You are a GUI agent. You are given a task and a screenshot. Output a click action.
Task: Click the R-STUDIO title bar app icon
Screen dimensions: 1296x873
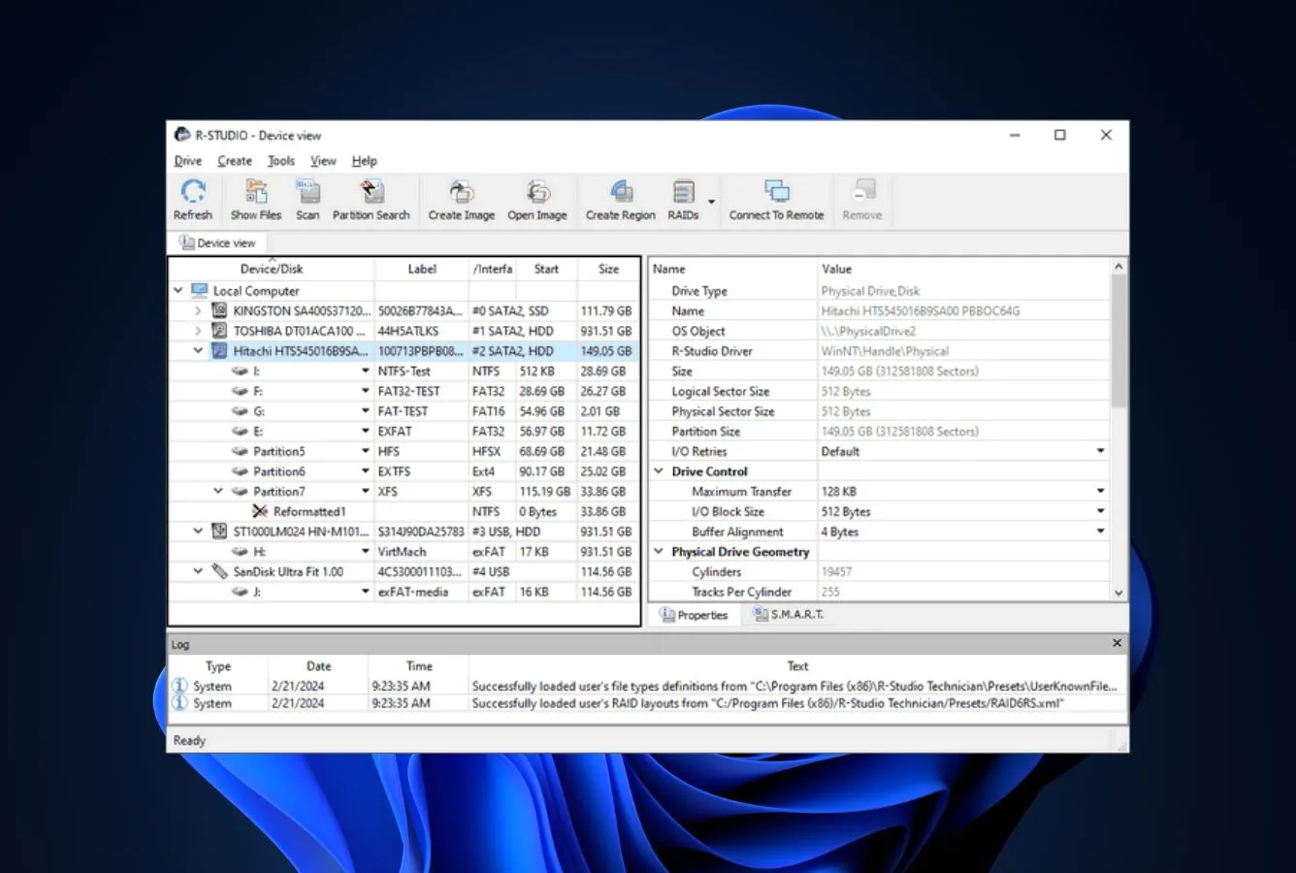pos(182,135)
